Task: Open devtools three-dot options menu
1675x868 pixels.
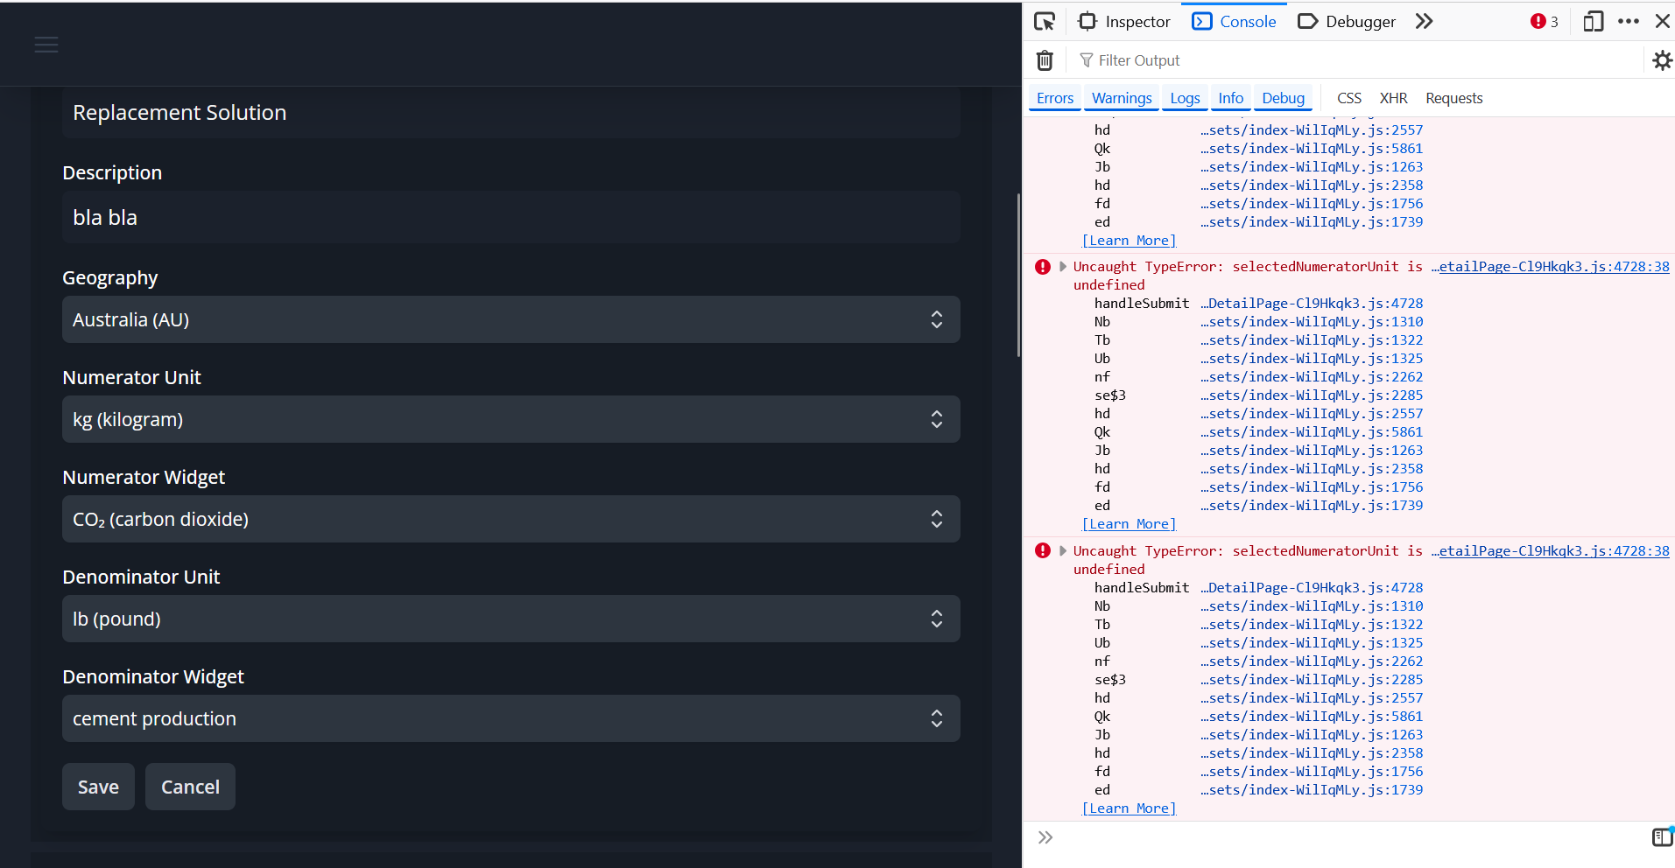Action: [1629, 21]
